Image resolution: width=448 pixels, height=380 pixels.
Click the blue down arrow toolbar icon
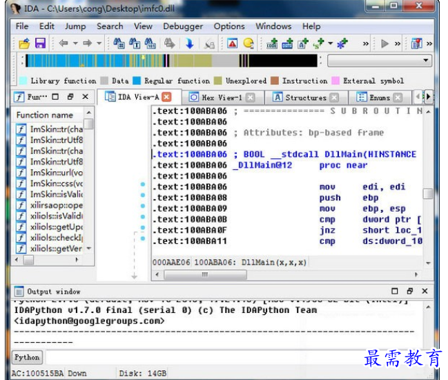(189, 44)
